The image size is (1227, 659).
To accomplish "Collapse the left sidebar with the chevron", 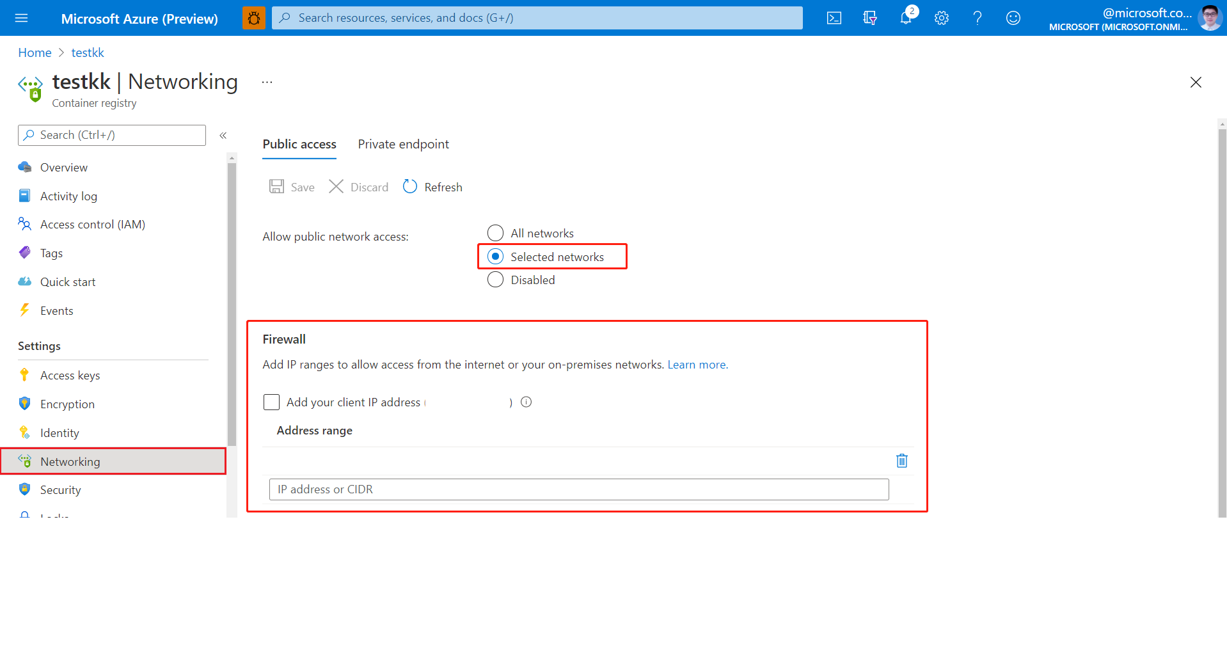I will 223,135.
